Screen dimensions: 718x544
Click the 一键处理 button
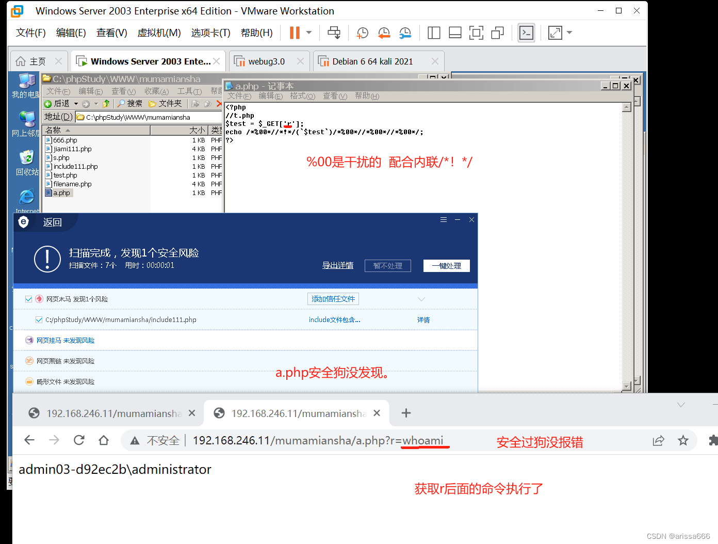coord(447,266)
